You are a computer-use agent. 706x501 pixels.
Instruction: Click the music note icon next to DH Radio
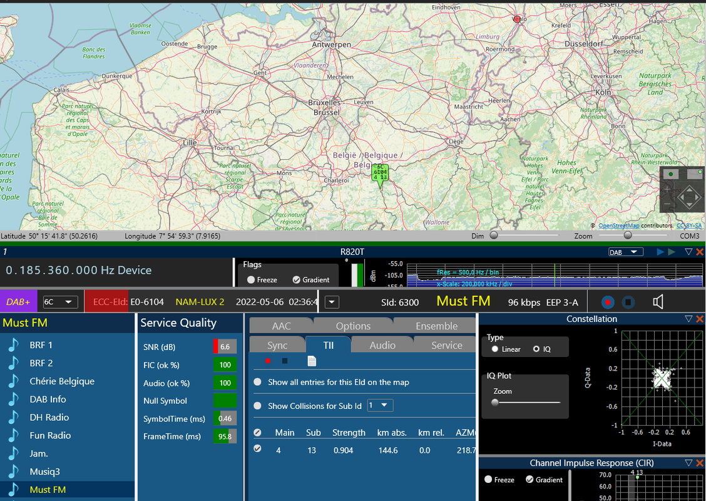pyautogui.click(x=14, y=417)
